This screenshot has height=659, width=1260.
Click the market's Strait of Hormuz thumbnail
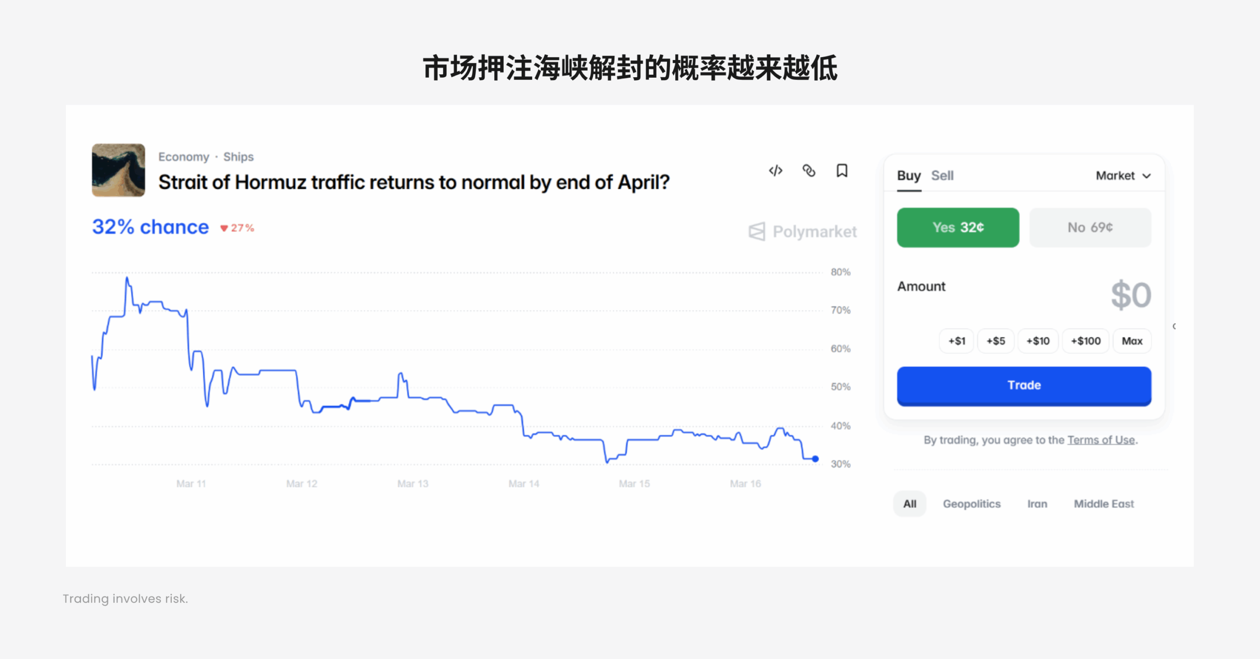click(119, 170)
